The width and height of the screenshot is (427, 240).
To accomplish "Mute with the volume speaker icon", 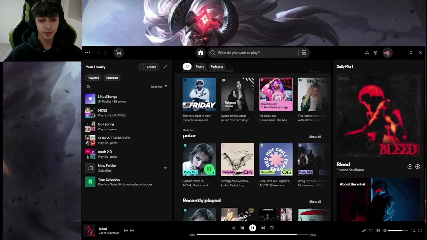I will [x=385, y=230].
